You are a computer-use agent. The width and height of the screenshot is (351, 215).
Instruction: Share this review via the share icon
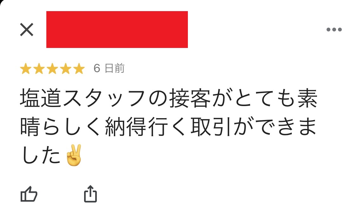click(x=90, y=194)
